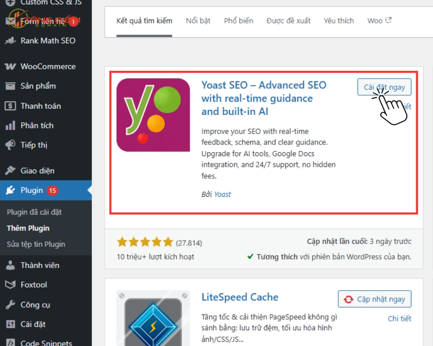Click the Công cụ wrench icon
433x346 pixels.
point(10,305)
